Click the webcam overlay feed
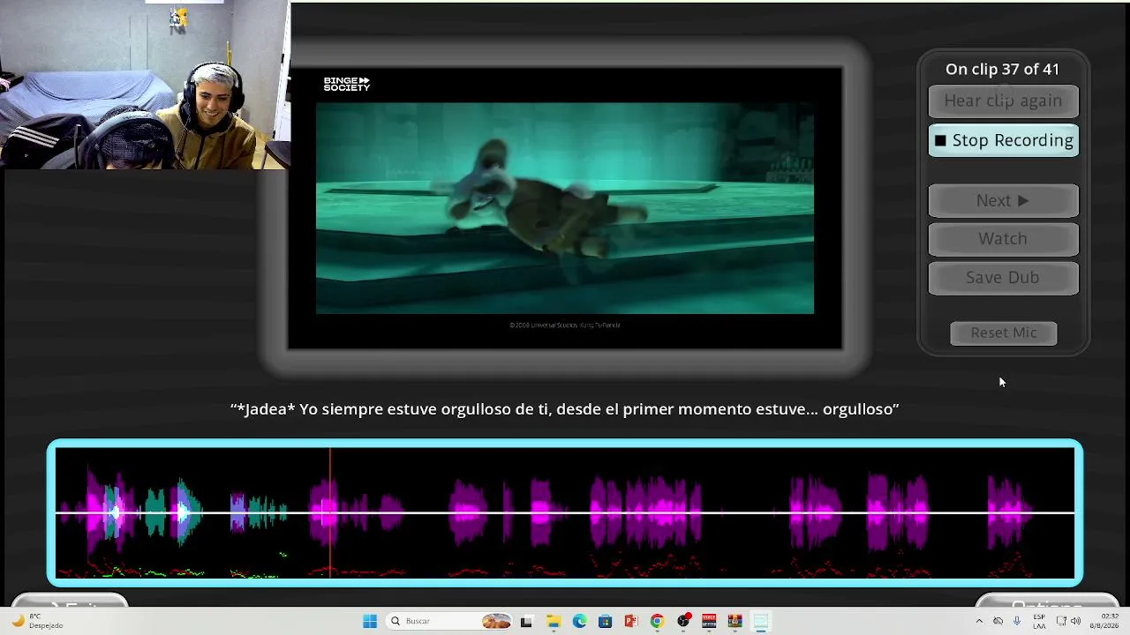 (x=145, y=85)
